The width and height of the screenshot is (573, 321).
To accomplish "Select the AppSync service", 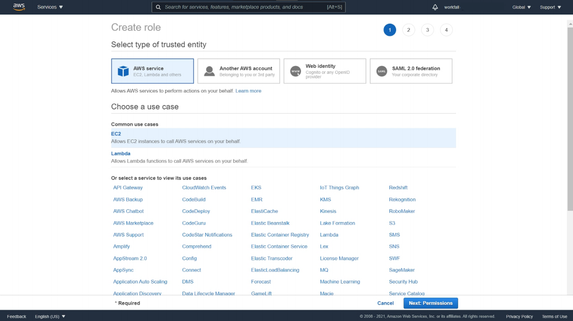I will coord(123,270).
